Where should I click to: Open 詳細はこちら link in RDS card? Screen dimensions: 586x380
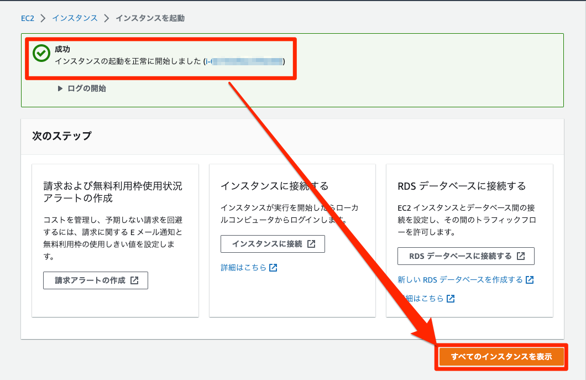coord(421,299)
